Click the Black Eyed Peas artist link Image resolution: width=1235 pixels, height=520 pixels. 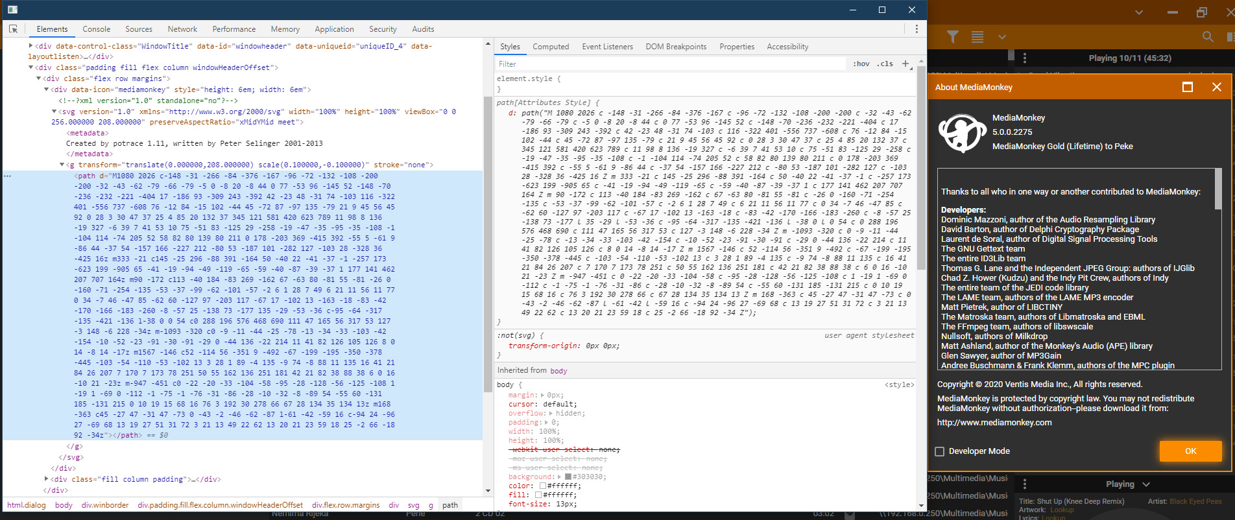pyautogui.click(x=1195, y=501)
